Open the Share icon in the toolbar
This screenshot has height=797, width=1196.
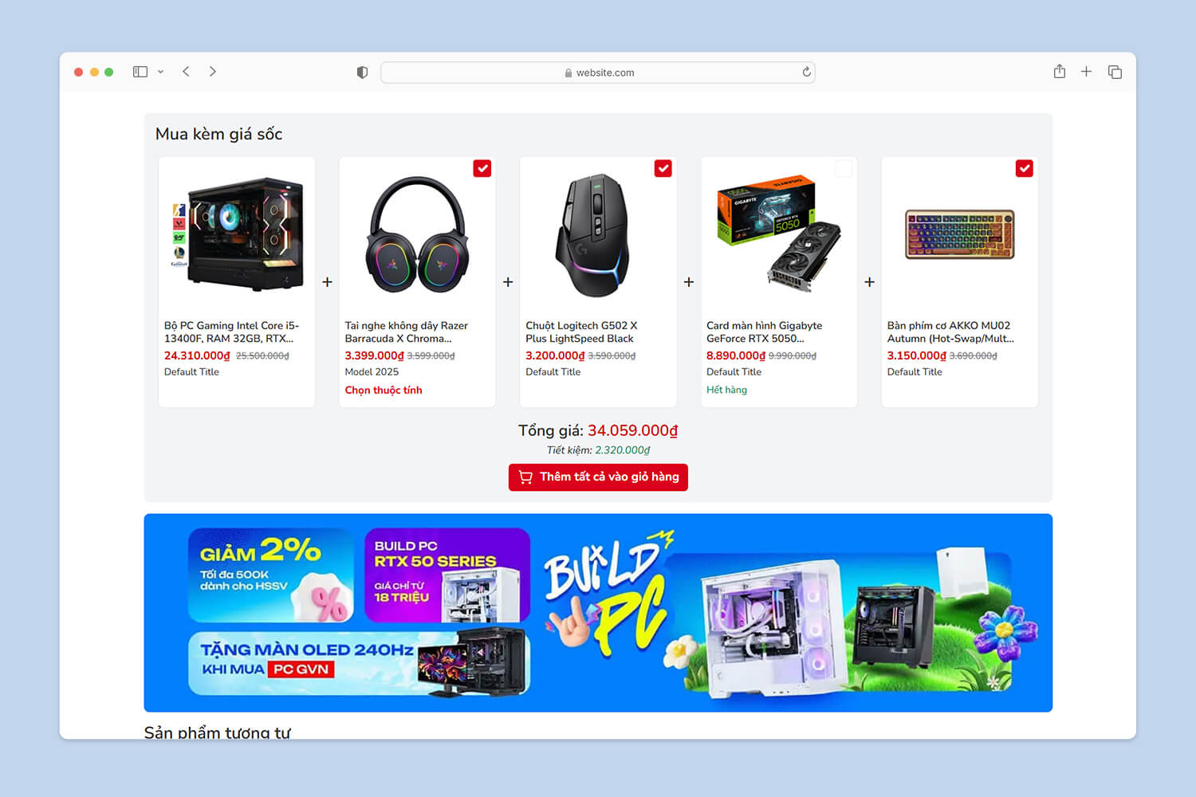coord(1059,72)
